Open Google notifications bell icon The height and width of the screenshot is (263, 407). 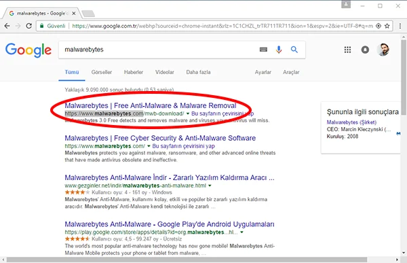click(365, 50)
